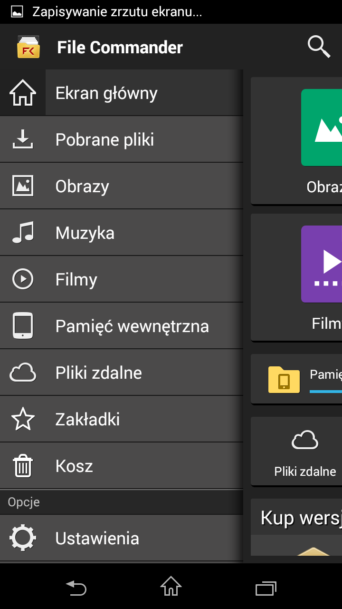Screen dimensions: 342x609
Task: Tap the tablet icon for Pamięć wewnętrzna
Action: 23,326
